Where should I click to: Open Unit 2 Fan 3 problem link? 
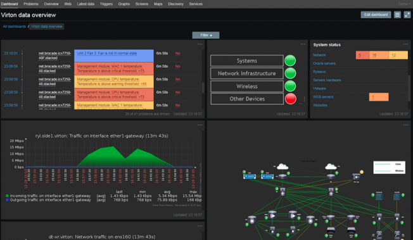coord(106,53)
